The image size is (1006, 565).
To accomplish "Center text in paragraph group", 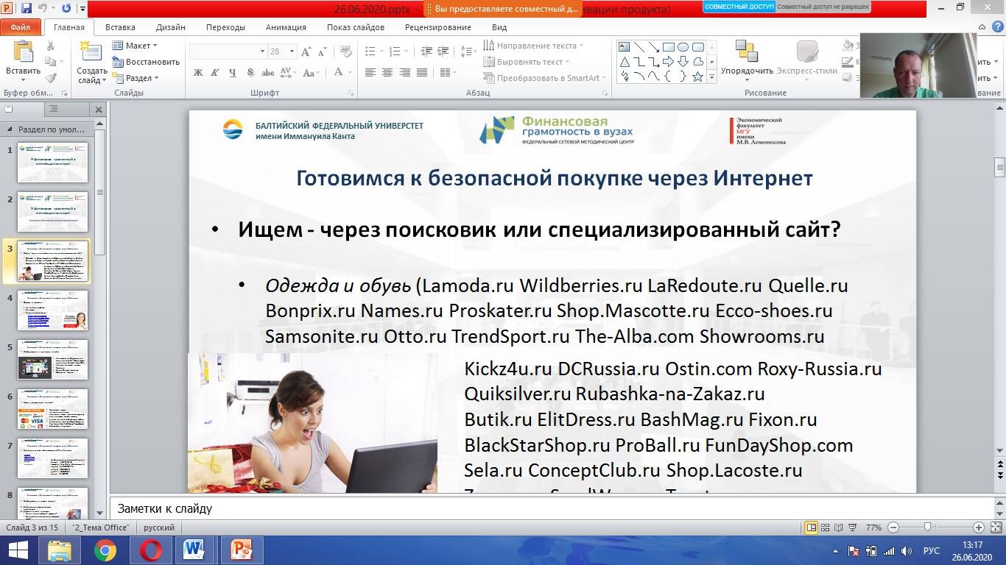I will [x=387, y=73].
